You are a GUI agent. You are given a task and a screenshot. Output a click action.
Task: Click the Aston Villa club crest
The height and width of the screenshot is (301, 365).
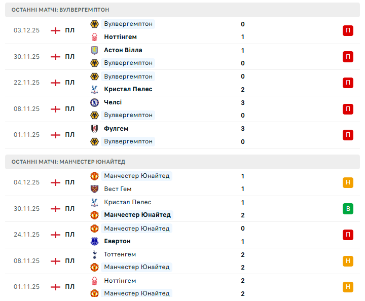point(94,50)
